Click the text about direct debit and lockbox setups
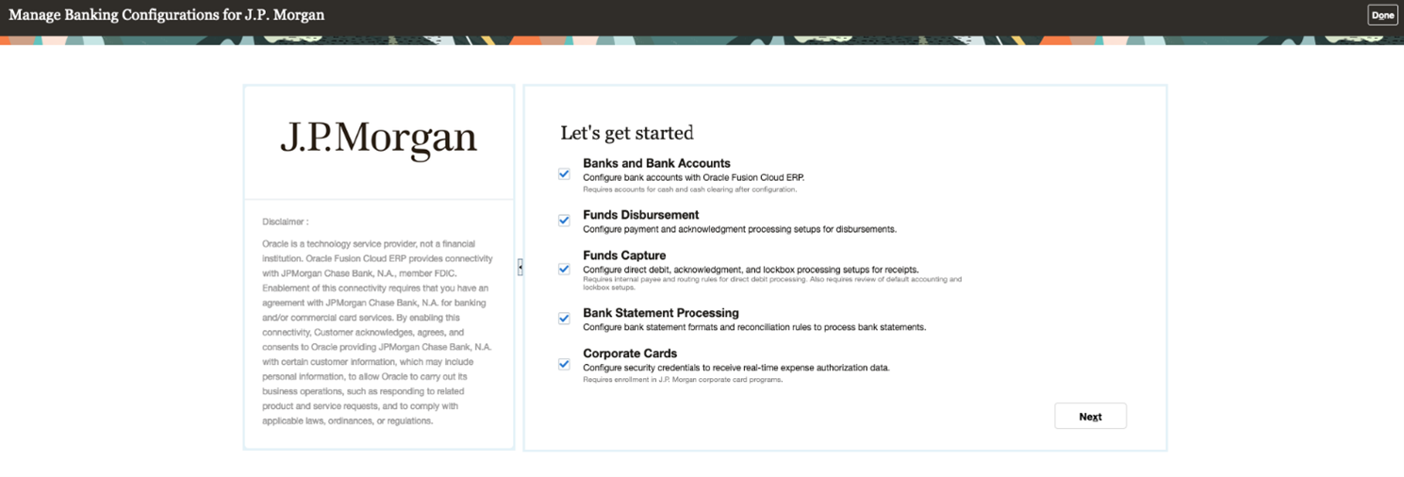Screen dimensions: 1404x477 coord(751,270)
